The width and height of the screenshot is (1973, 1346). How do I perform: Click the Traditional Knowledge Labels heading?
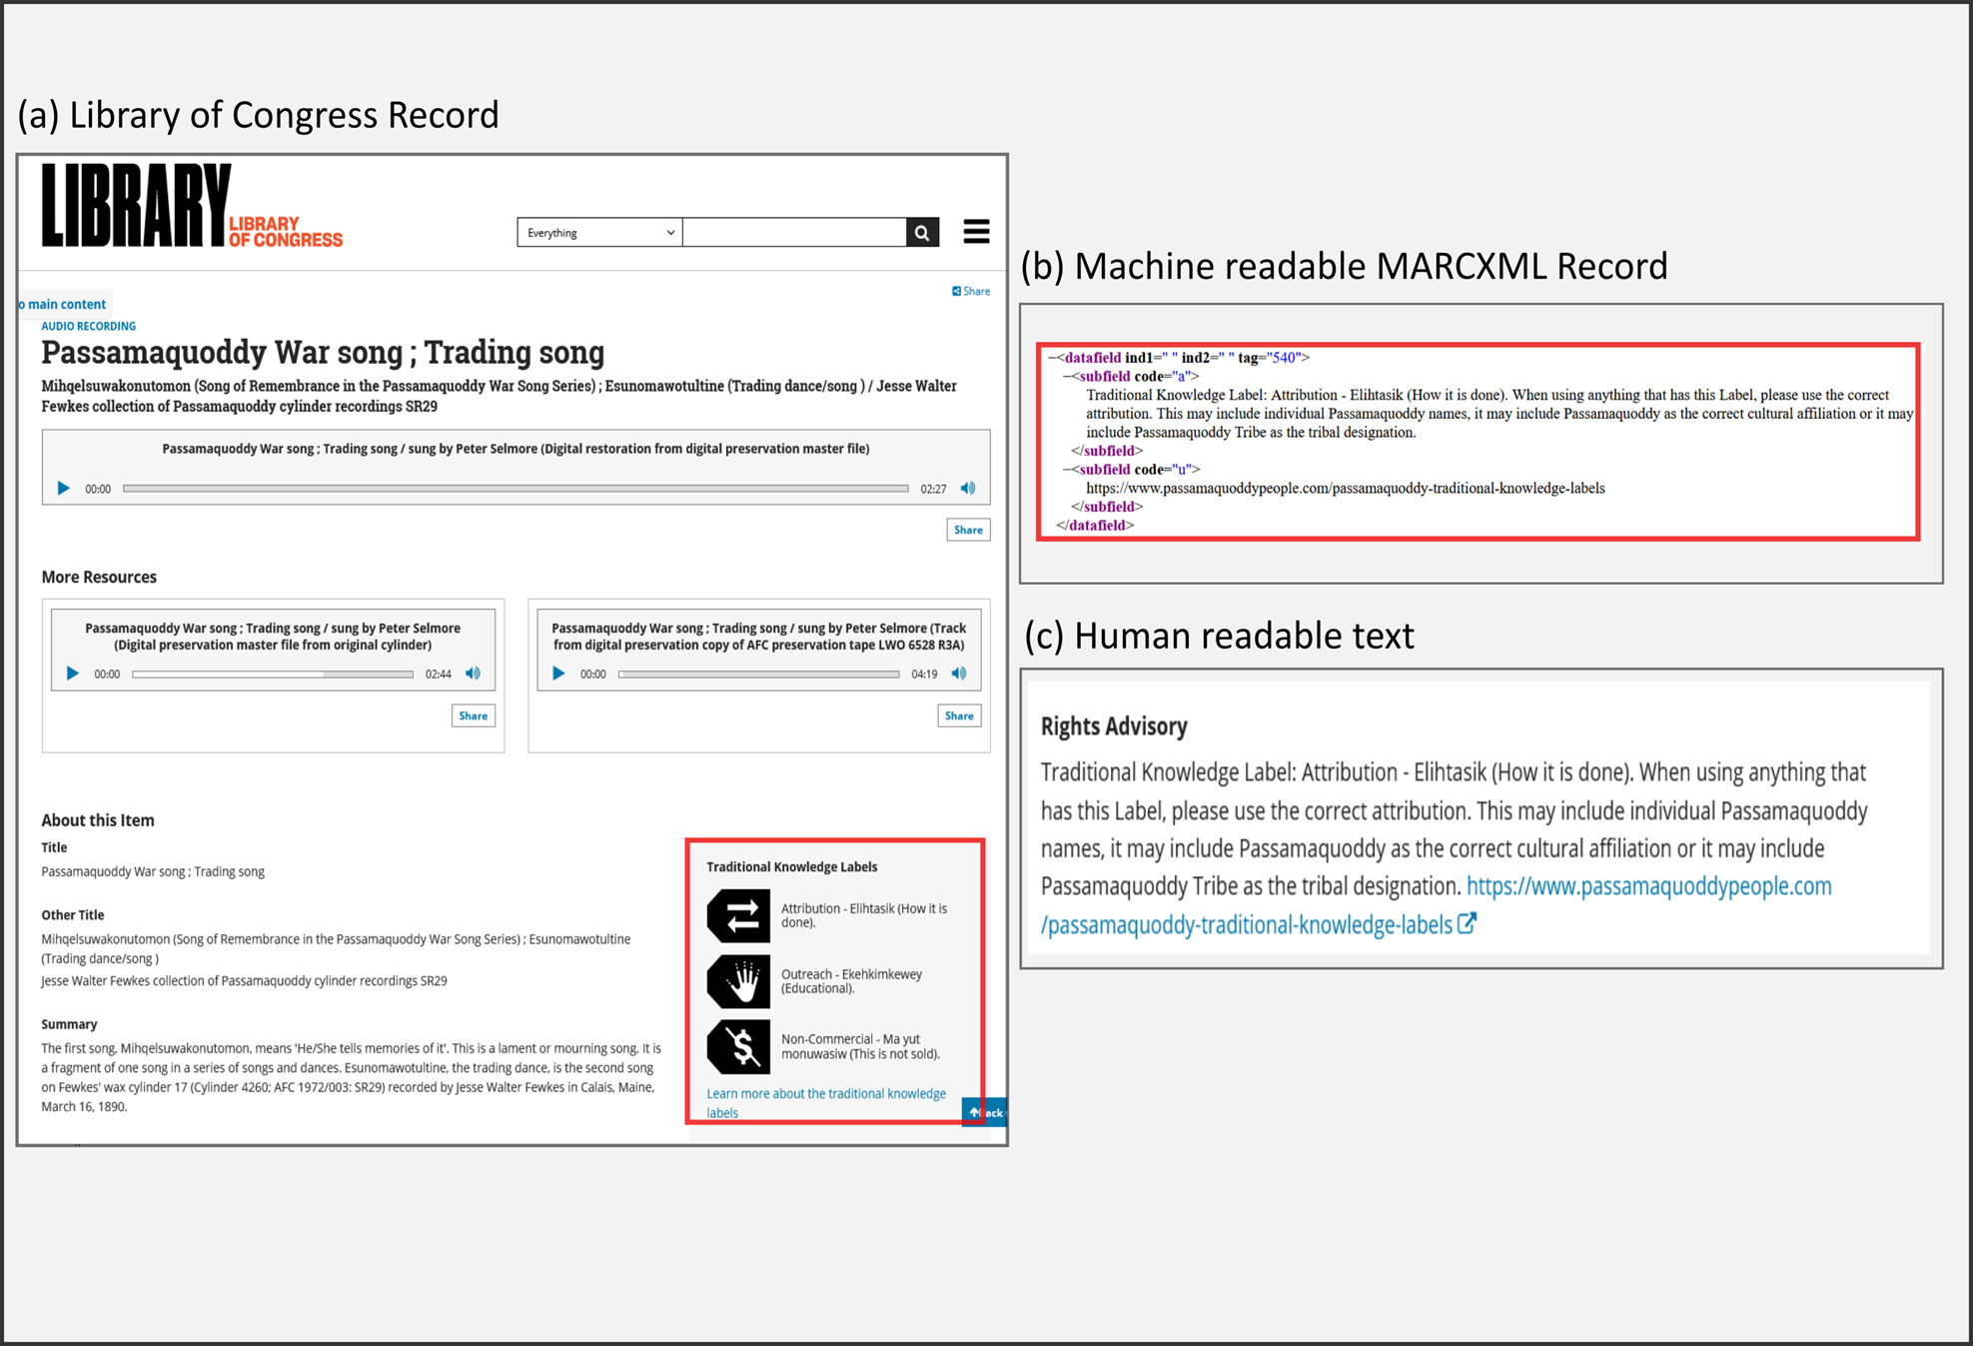click(x=792, y=866)
